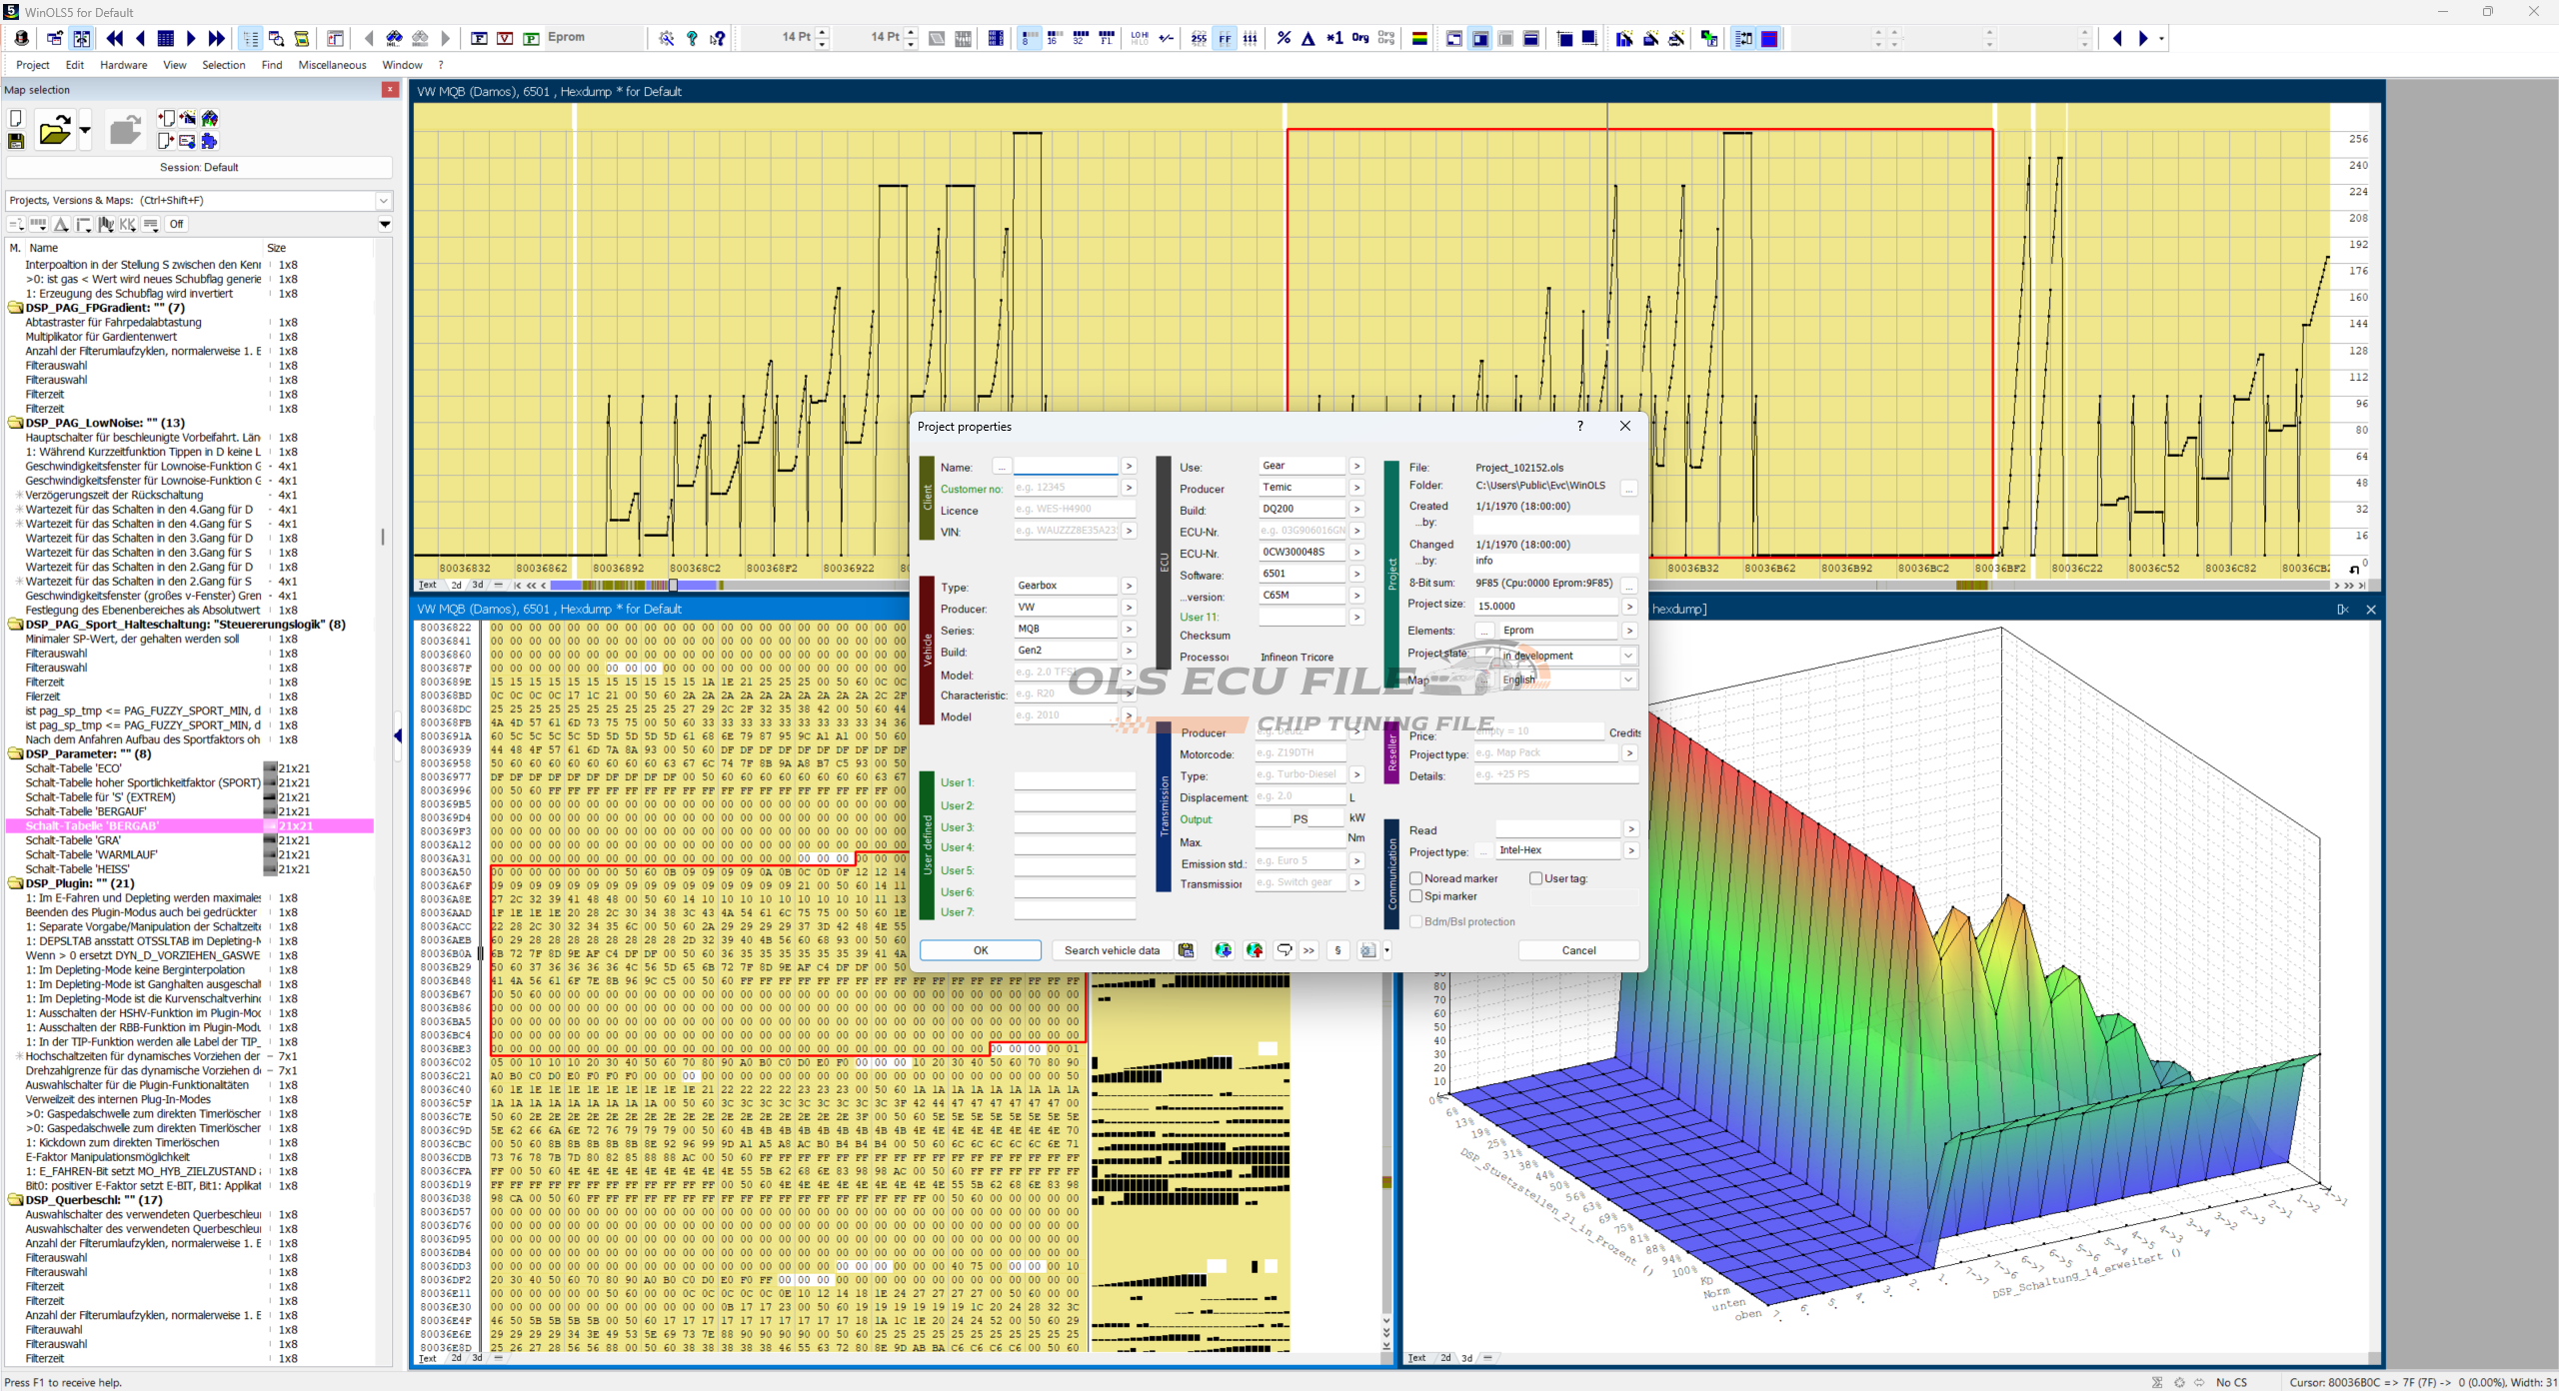Viewport: 2559px width, 1391px height.
Task: Click the >> button in Project properties
Action: coord(1308,950)
